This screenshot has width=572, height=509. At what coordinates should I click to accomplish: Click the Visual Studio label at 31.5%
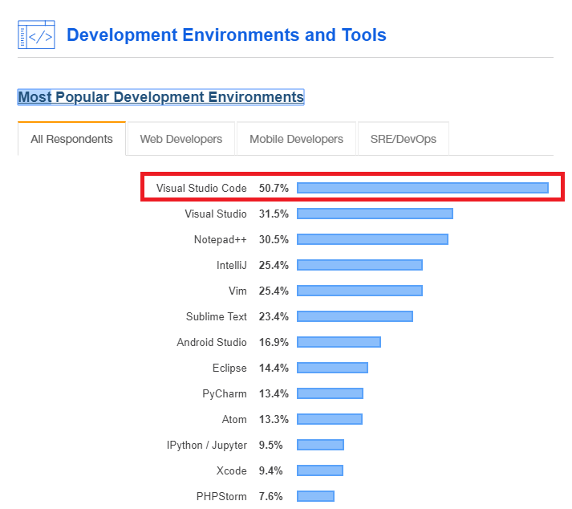216,214
